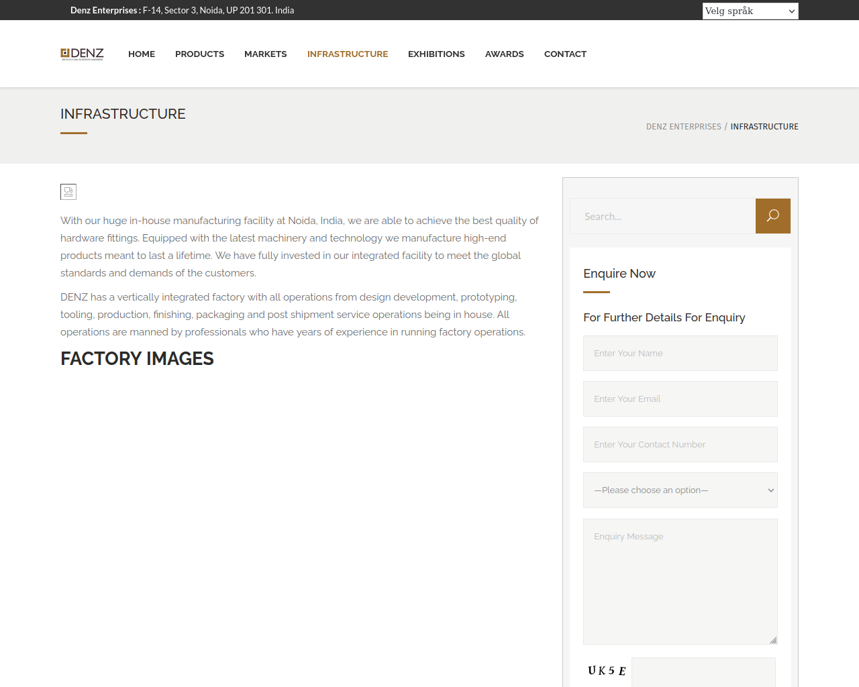Click the search magnifier button
Screen dimensions: 859x687
point(773,216)
